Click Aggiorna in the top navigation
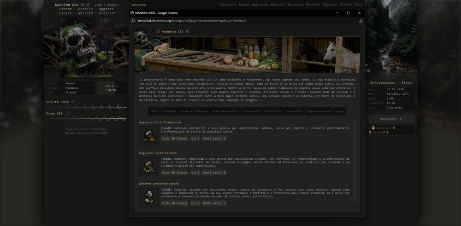The height and width of the screenshot is (226, 461). pos(260,5)
